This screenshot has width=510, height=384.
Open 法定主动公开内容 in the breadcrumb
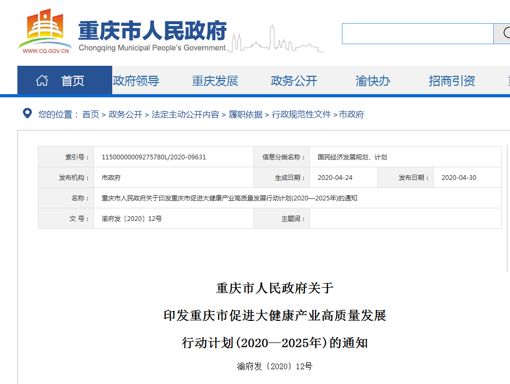(185, 115)
